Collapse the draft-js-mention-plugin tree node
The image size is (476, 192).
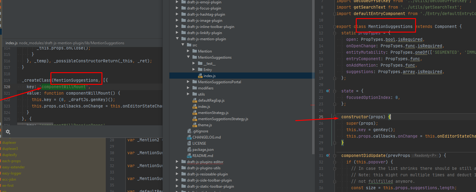pos(177,39)
